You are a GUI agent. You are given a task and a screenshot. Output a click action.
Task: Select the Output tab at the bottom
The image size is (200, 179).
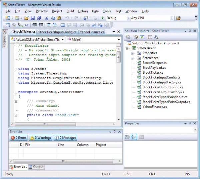(36, 167)
